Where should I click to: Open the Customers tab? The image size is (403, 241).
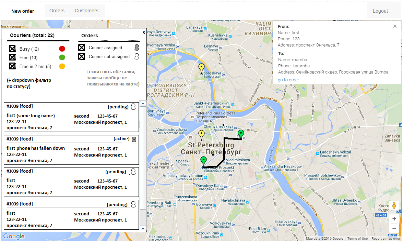tap(86, 11)
